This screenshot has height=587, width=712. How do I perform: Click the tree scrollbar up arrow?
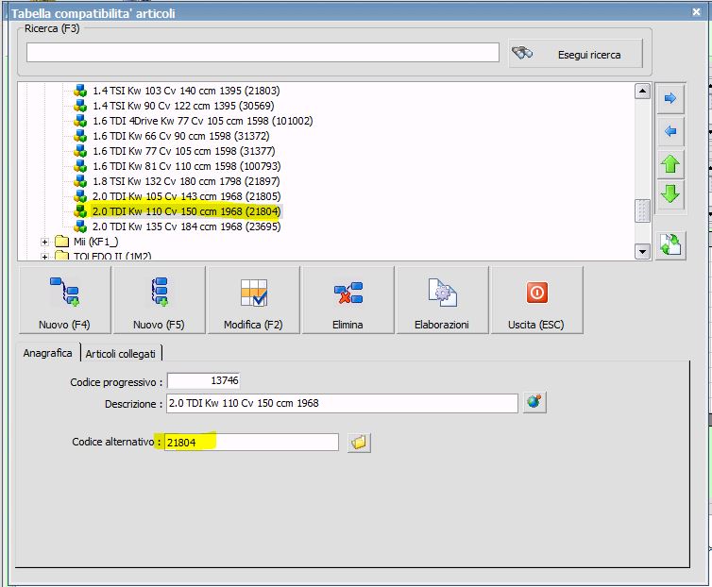(642, 92)
